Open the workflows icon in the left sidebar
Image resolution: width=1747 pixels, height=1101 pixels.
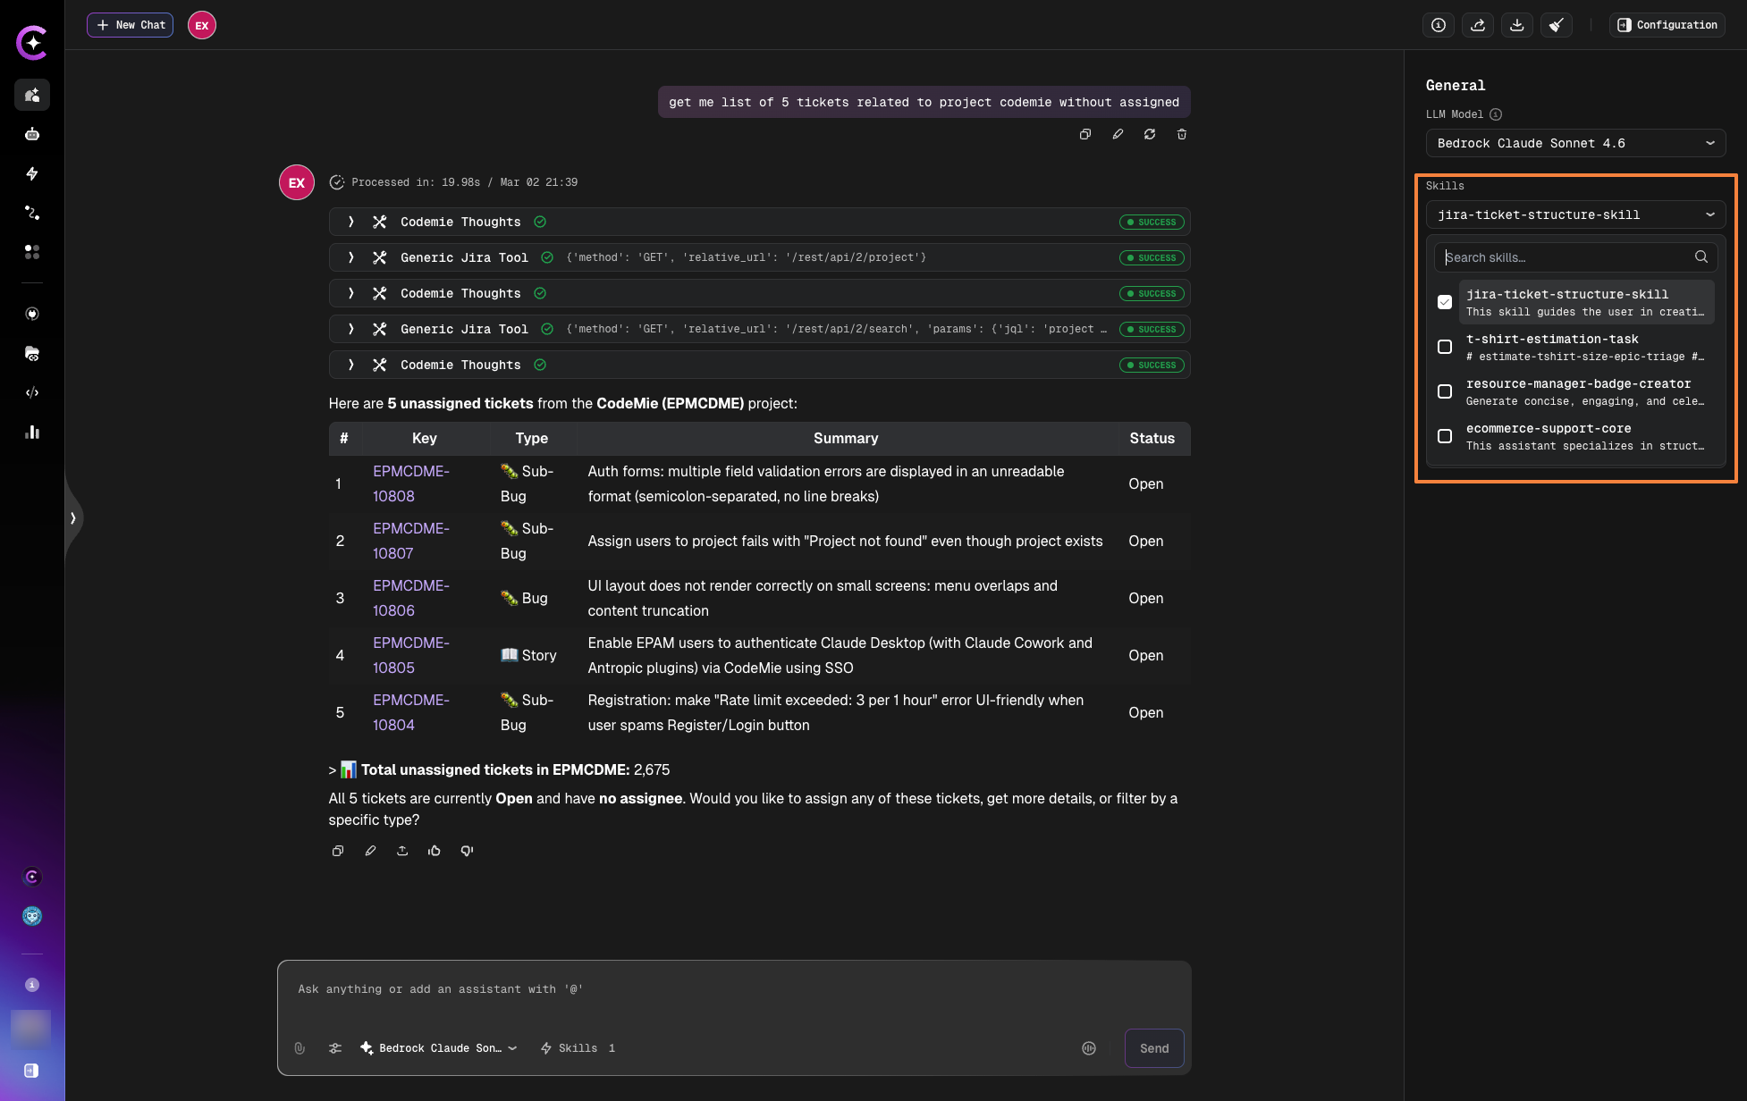tap(32, 213)
